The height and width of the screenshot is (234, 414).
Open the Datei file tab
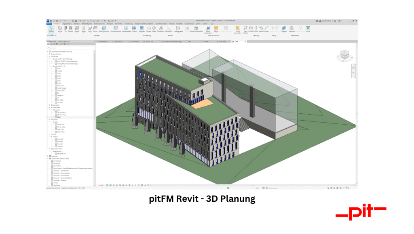[x=49, y=24]
